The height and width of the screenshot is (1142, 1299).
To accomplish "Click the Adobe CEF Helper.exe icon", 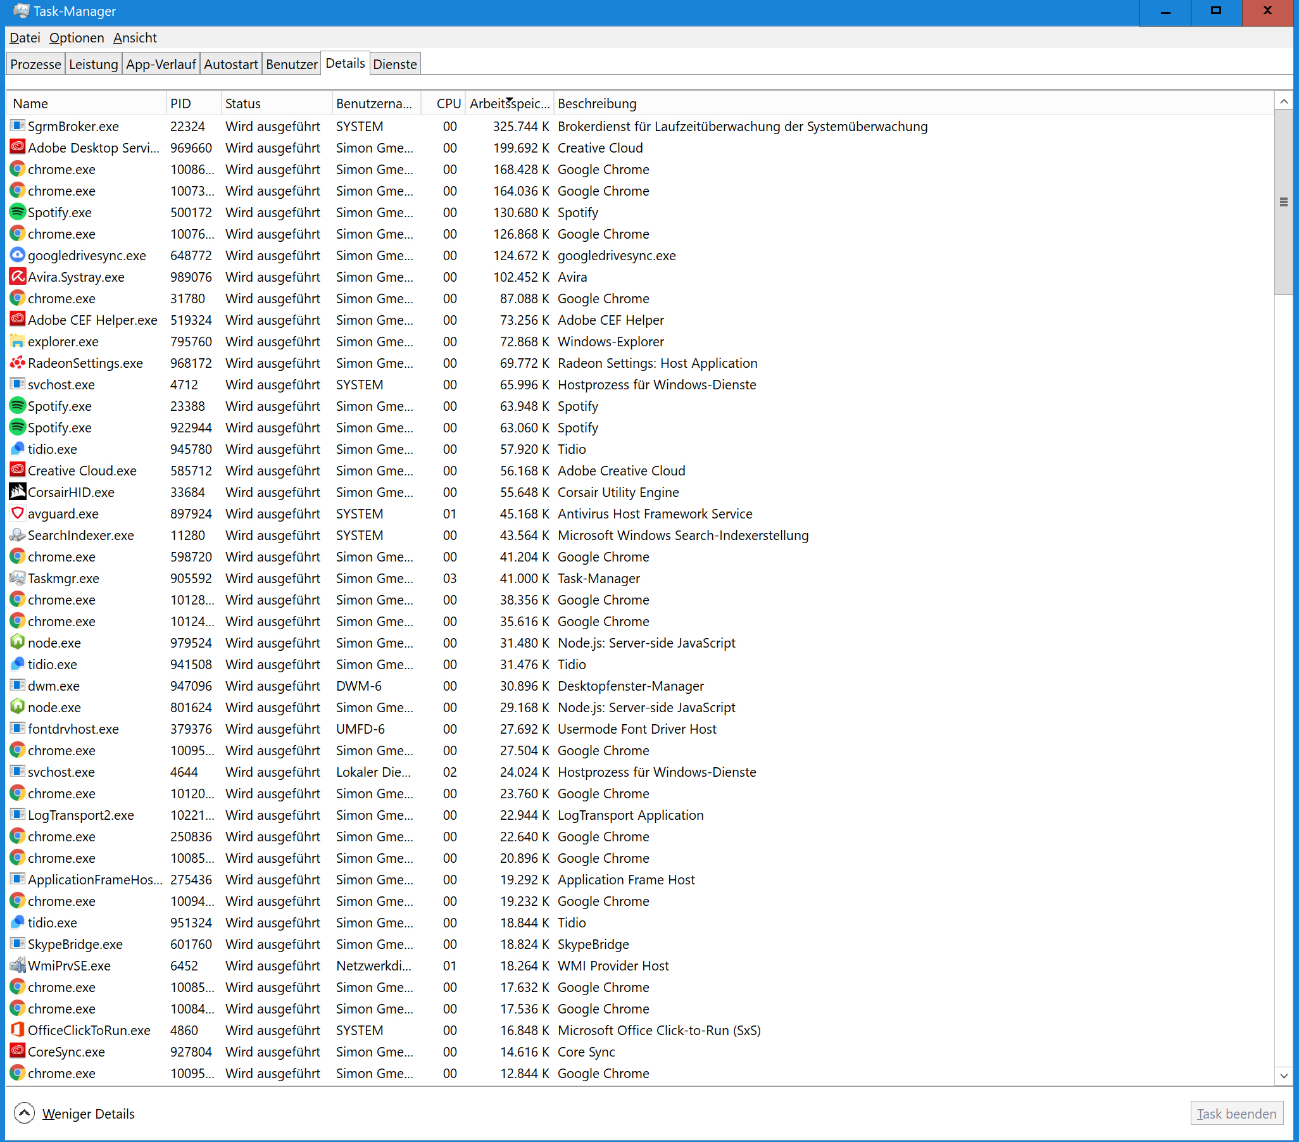I will pos(17,320).
